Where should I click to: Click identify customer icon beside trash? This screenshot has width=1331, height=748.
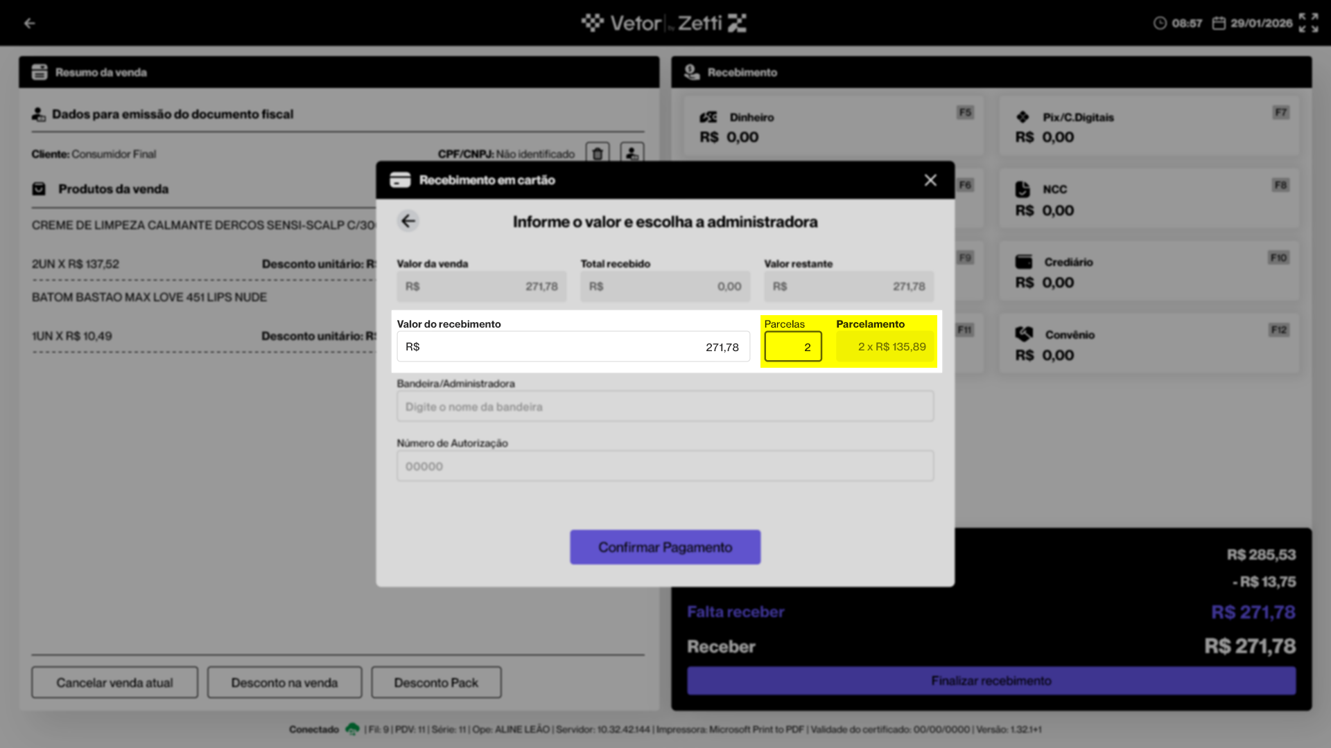point(632,153)
